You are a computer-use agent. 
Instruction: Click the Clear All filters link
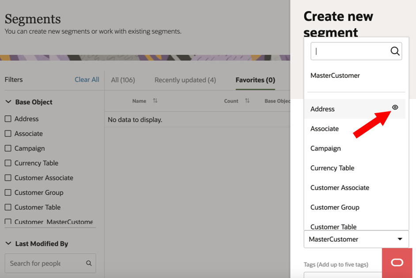coord(87,80)
